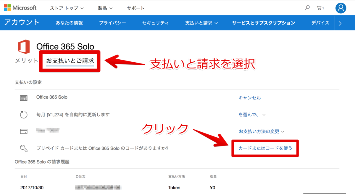Click the キャンセル link
This screenshot has width=355, height=194.
[250, 98]
